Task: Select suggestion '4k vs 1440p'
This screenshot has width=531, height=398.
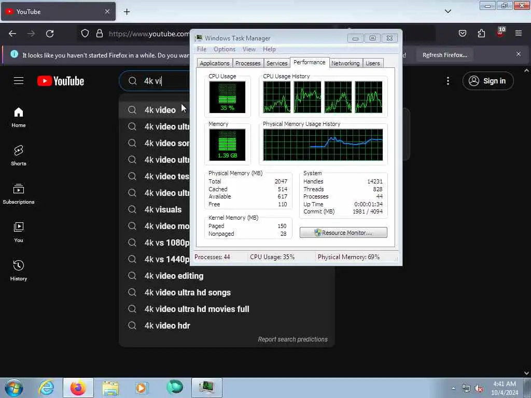Action: pos(155,259)
